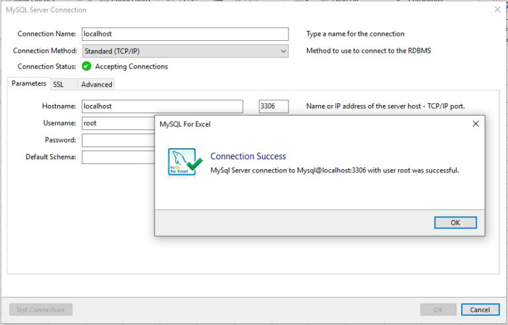Select the Parameters tab
The width and height of the screenshot is (508, 325).
point(29,83)
